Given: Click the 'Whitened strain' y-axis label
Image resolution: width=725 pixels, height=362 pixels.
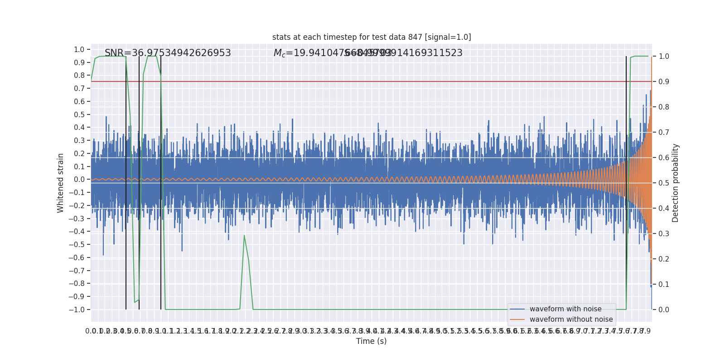Looking at the screenshot, I should (61, 183).
